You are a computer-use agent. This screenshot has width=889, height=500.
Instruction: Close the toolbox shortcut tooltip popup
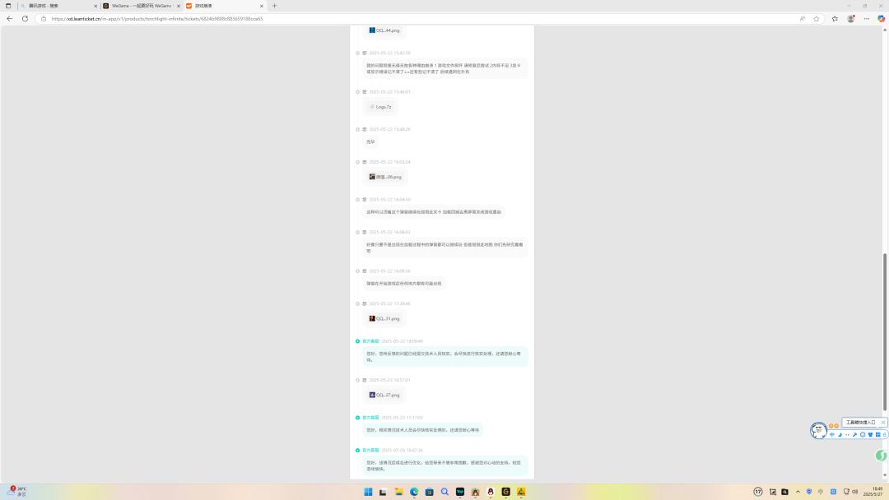(x=882, y=423)
